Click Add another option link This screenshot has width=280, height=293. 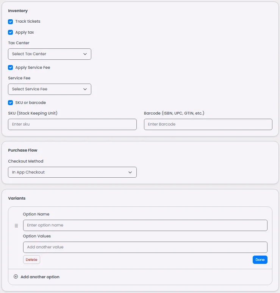[40, 277]
